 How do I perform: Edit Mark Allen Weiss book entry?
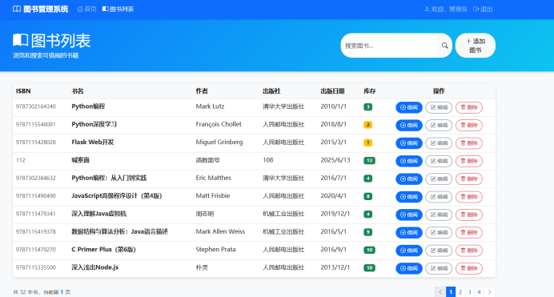point(439,232)
